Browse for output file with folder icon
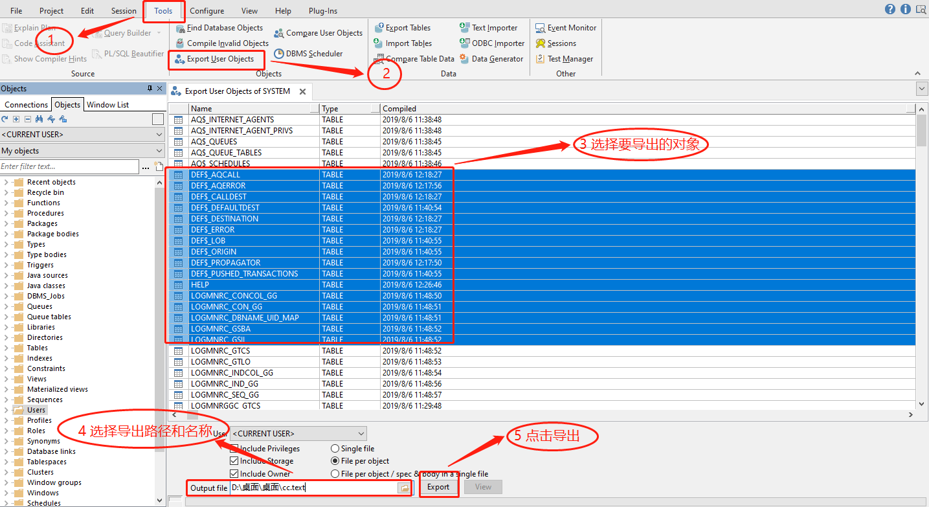 pos(404,488)
